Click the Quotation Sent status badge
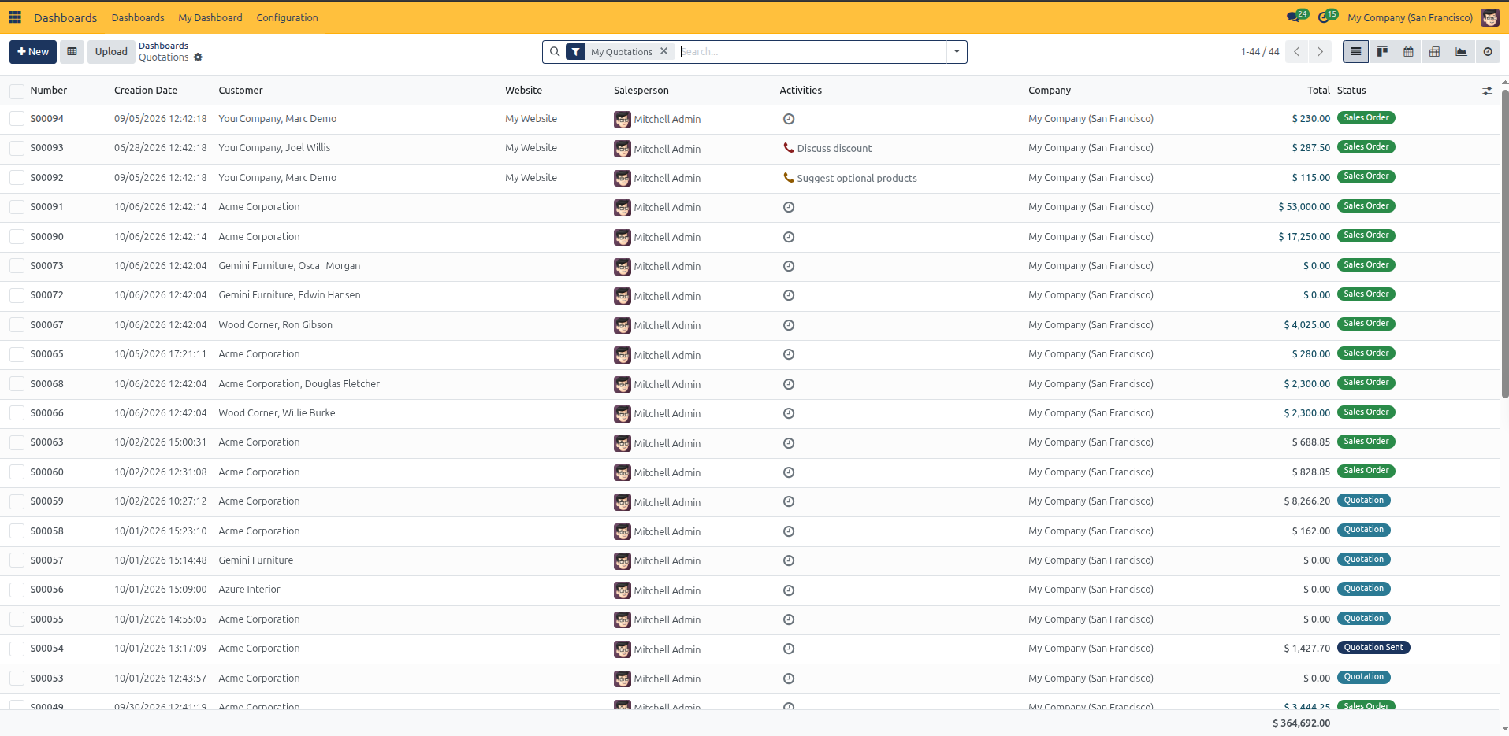1509x736 pixels. click(1373, 648)
